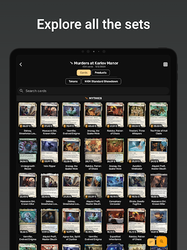Open MKM Standard Showdown subset
The image size is (187, 250).
click(101, 82)
